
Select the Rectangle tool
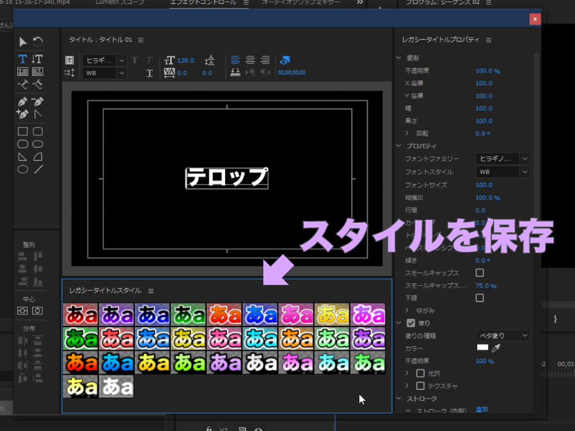click(22, 131)
